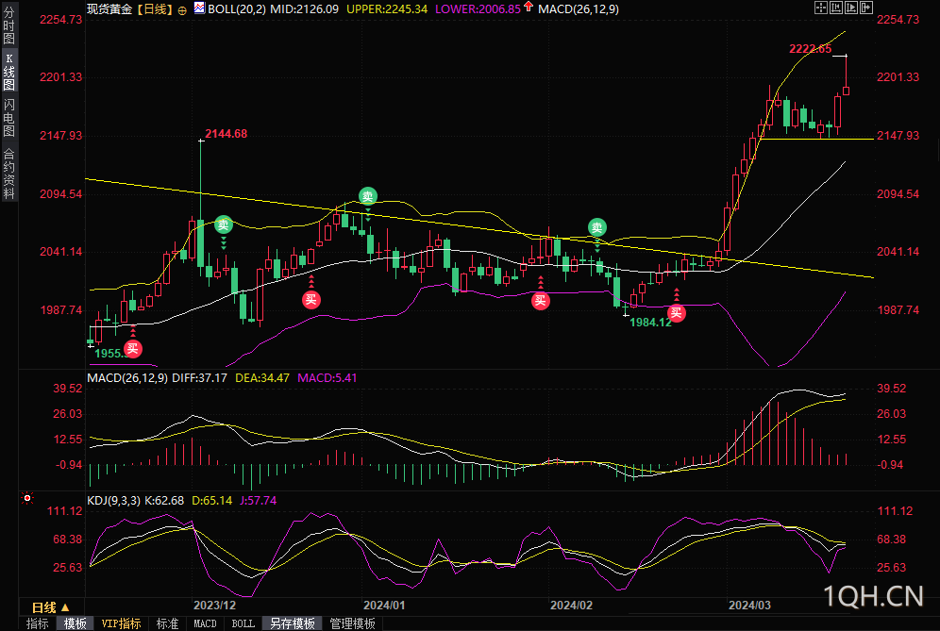Click the 1984.12 low price label
This screenshot has width=940, height=631.
coord(650,323)
